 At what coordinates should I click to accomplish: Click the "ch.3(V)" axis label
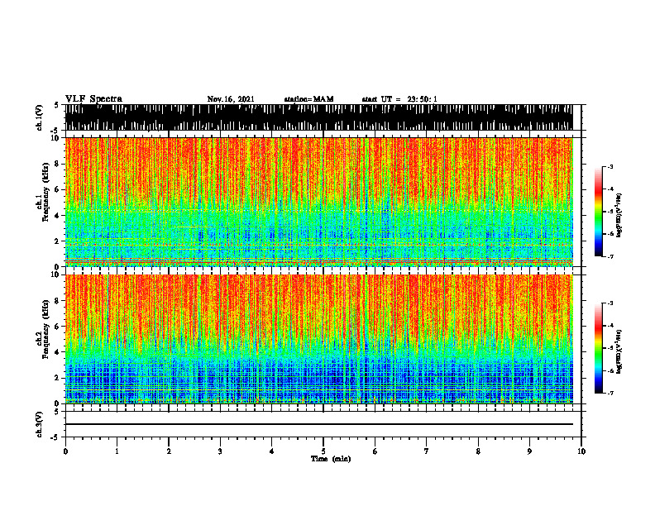coord(39,424)
